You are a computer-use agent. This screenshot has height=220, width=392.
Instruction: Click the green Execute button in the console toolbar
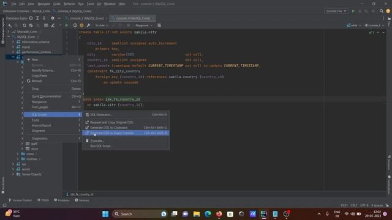(x=67, y=26)
